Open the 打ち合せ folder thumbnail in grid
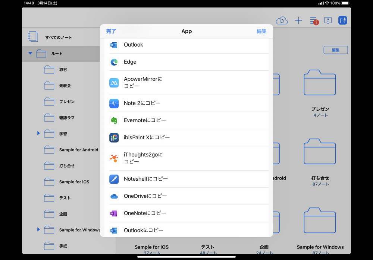 pos(320,151)
